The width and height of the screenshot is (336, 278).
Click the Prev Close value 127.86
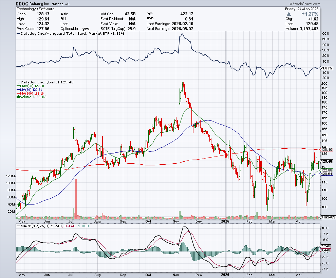tap(43, 29)
